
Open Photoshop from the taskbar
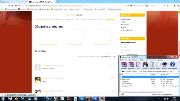coord(42,98)
